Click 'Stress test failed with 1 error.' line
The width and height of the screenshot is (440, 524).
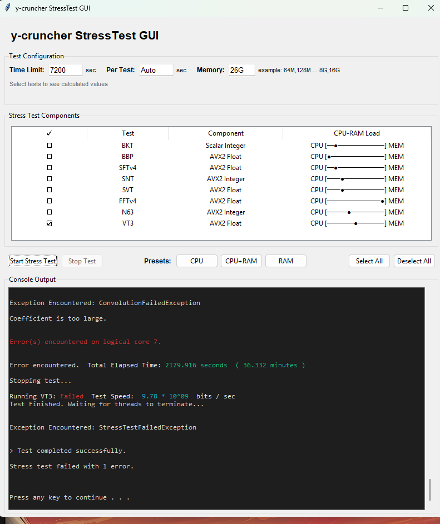pyautogui.click(x=72, y=466)
